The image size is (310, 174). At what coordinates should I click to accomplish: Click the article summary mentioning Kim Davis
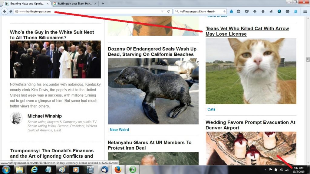[x=55, y=95]
